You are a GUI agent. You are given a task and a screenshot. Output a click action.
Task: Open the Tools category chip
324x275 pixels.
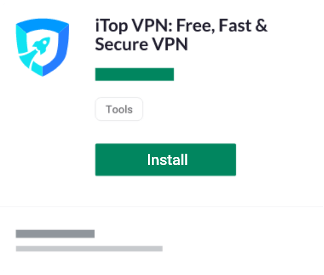point(119,109)
